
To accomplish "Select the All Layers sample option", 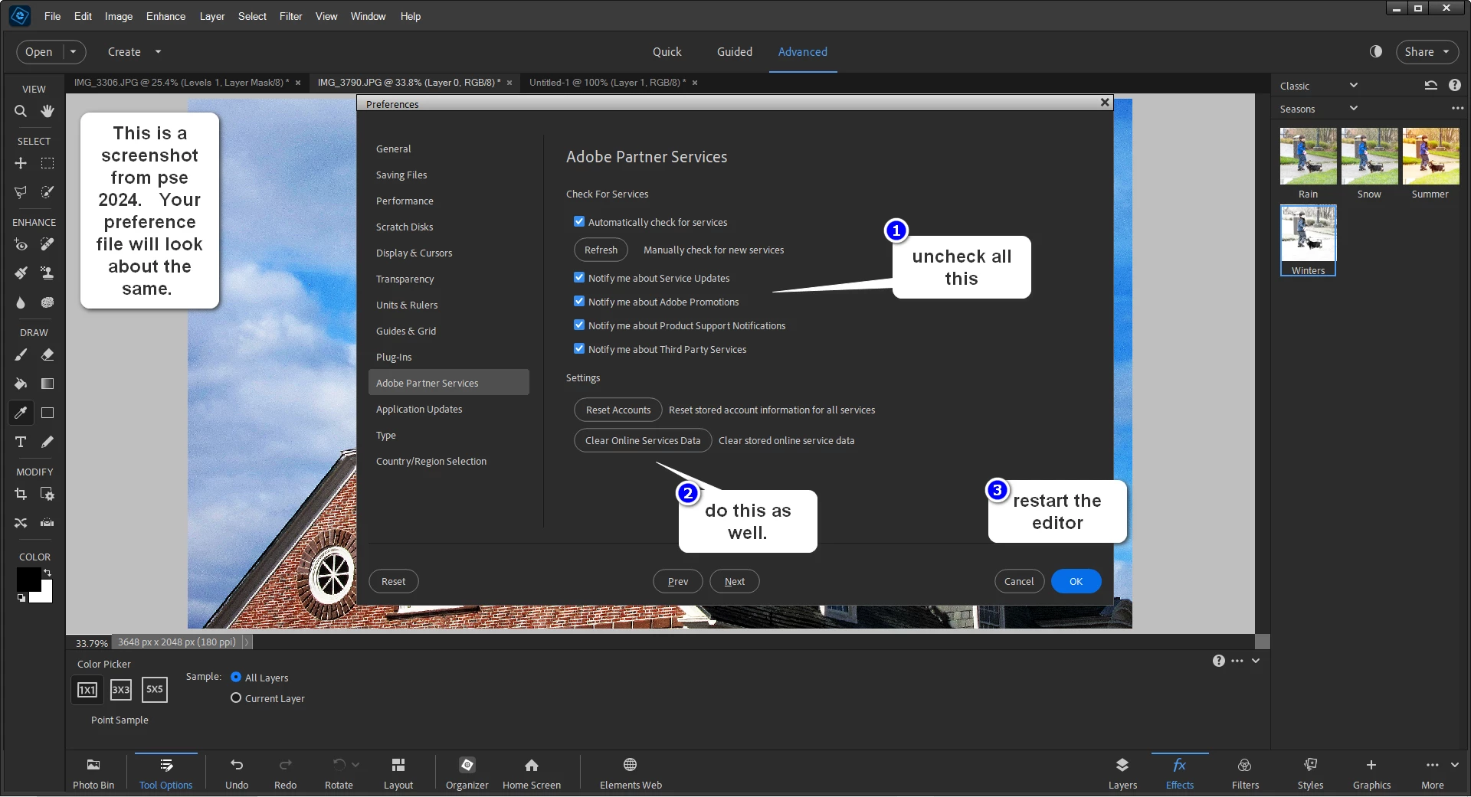I will coord(236,678).
